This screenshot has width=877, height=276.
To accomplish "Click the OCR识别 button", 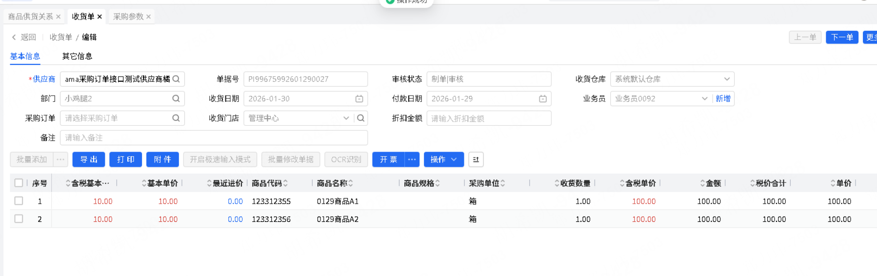I will (x=346, y=159).
